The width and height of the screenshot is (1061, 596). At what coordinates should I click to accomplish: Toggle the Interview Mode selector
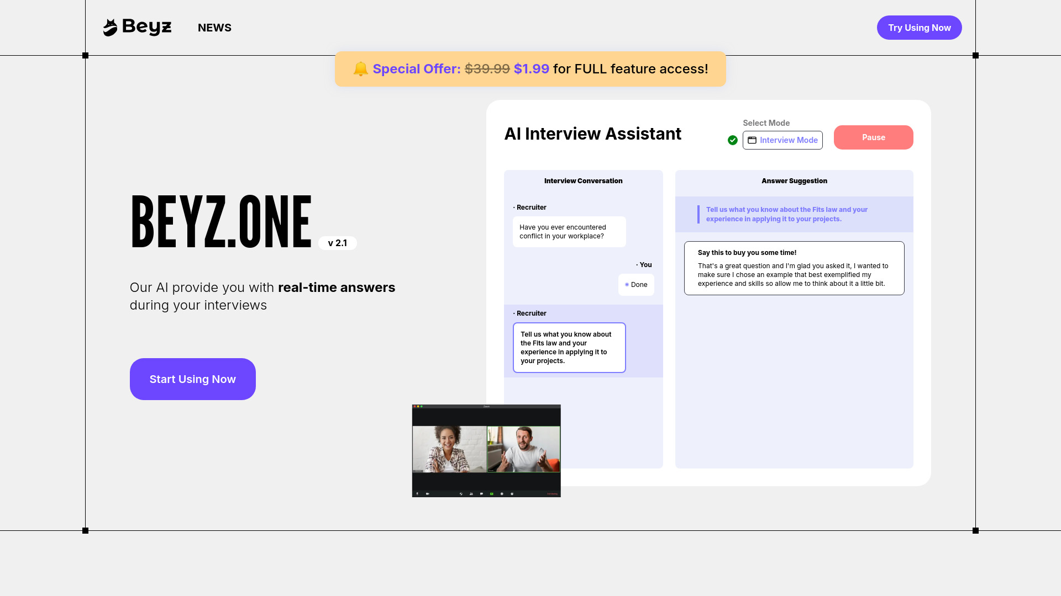point(782,140)
